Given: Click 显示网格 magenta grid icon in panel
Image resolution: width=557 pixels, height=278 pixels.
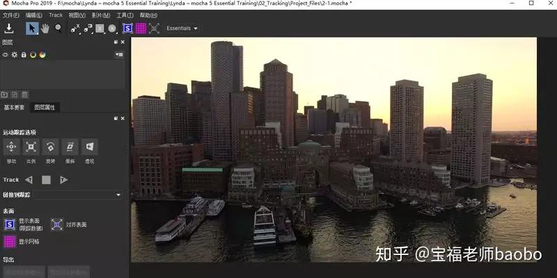Looking at the screenshot, I should pos(10,242).
